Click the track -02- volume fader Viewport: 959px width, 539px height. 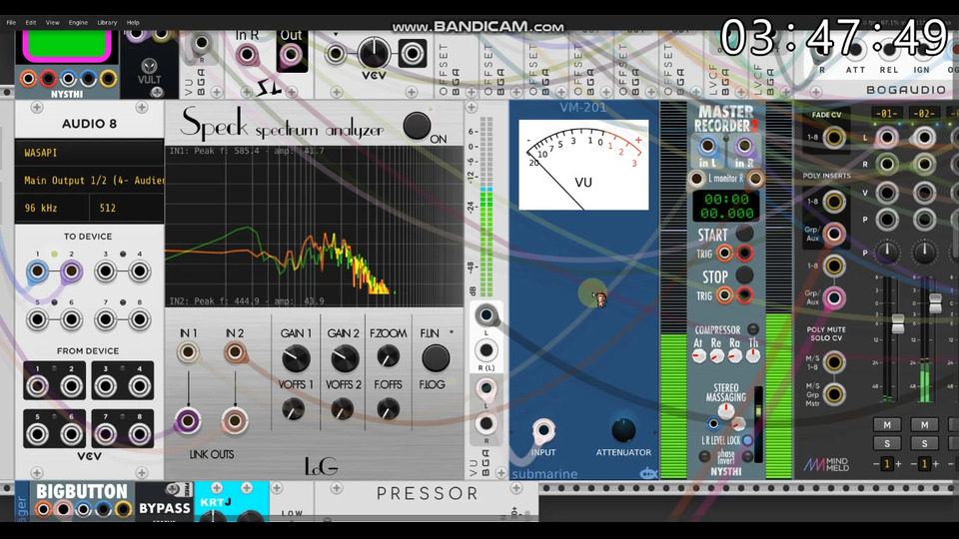click(935, 303)
